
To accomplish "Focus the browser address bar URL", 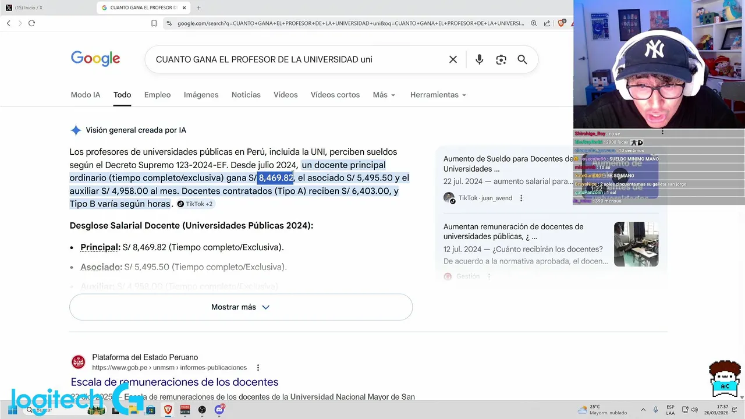I will click(350, 23).
